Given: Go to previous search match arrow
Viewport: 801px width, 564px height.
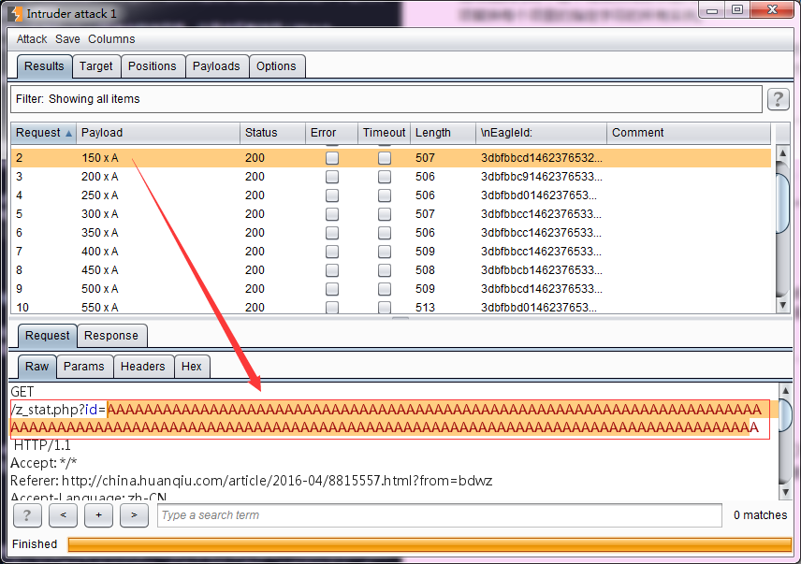Looking at the screenshot, I should (x=63, y=515).
